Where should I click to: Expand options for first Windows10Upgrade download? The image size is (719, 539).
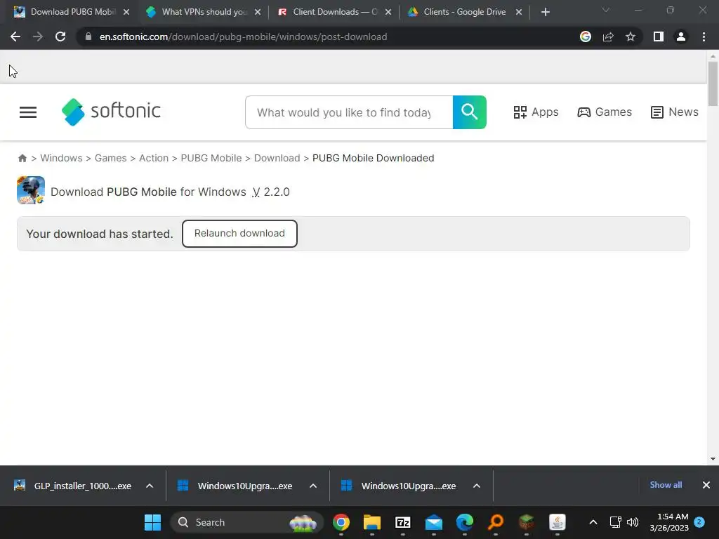coord(313,486)
